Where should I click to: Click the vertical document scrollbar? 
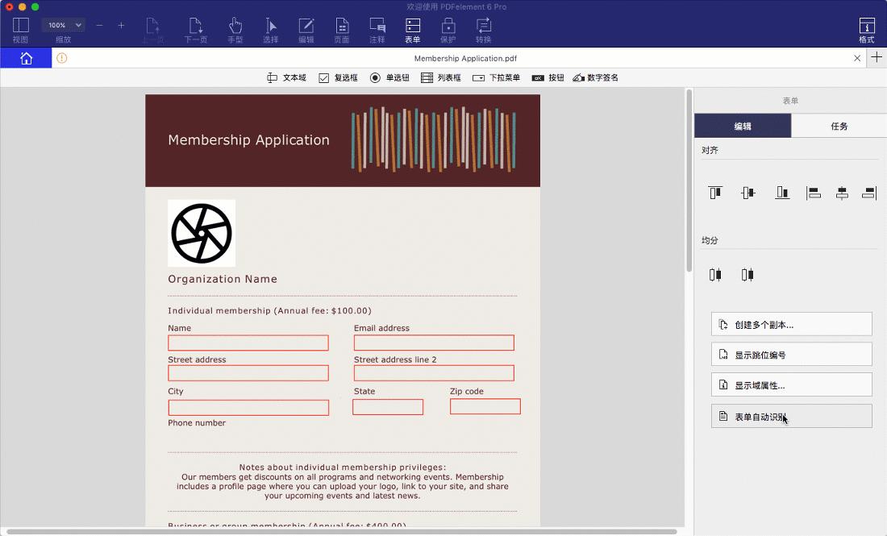point(689,181)
